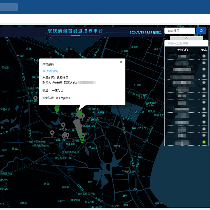Select the first enterprise name in the list
210x210 pixels.
(182, 56)
